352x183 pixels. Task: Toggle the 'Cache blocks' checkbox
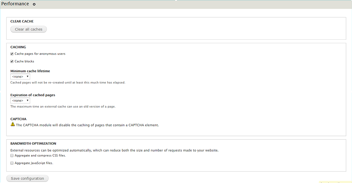click(x=12, y=61)
